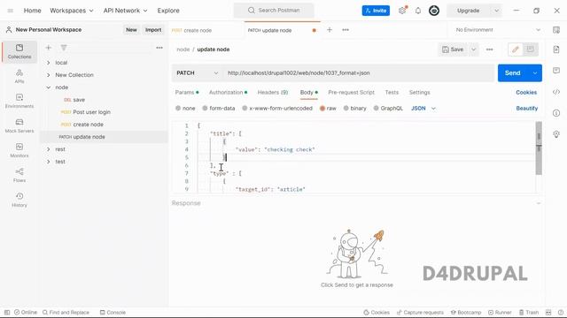Viewport: 567px width, 318px height.
Task: Open the APIs sidebar panel
Action: (19, 76)
